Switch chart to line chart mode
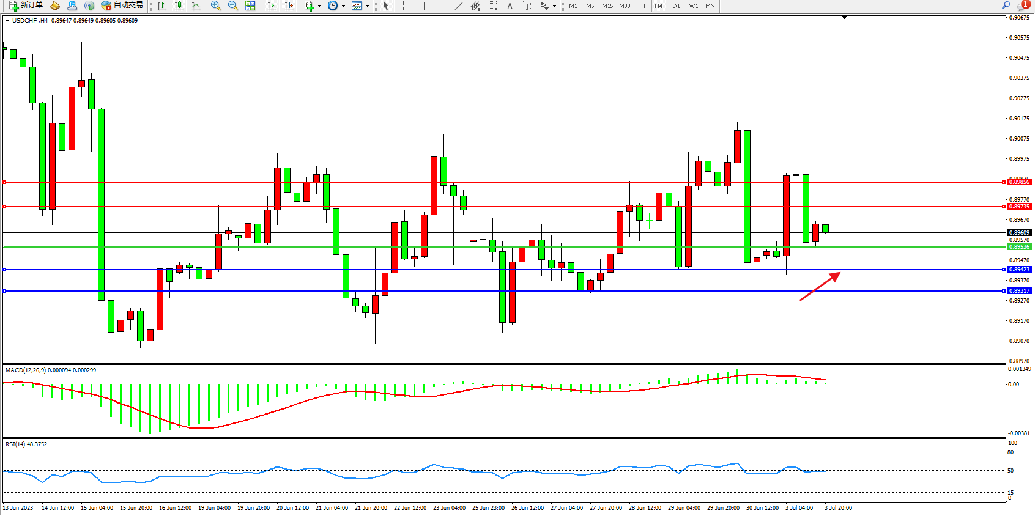 coord(196,6)
